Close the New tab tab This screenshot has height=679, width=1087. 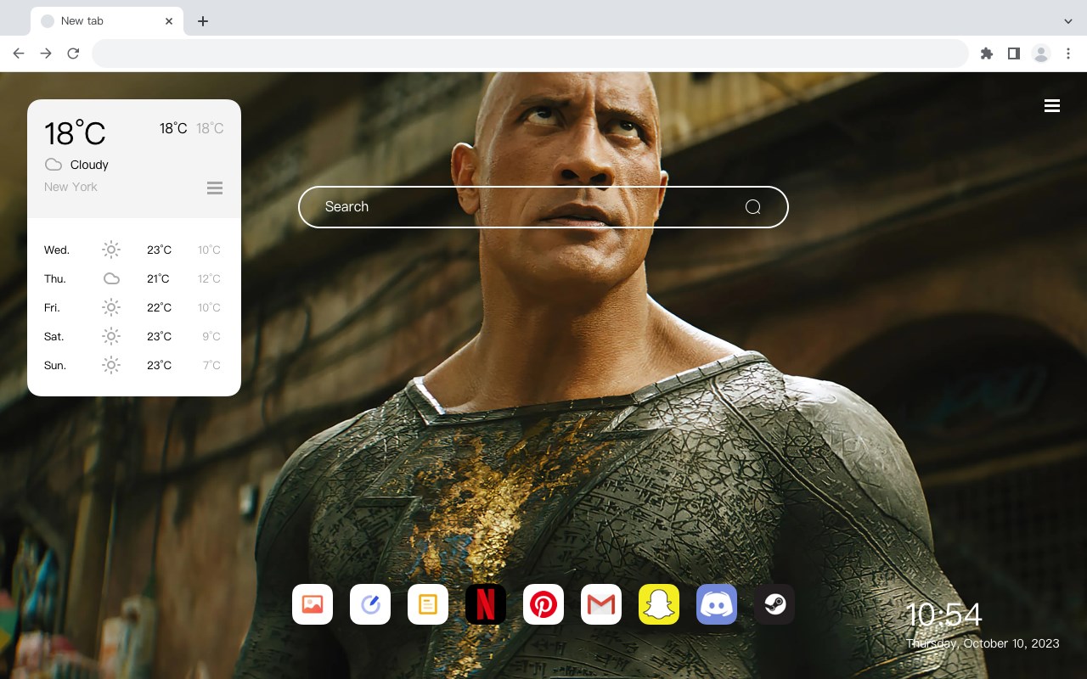tap(169, 21)
